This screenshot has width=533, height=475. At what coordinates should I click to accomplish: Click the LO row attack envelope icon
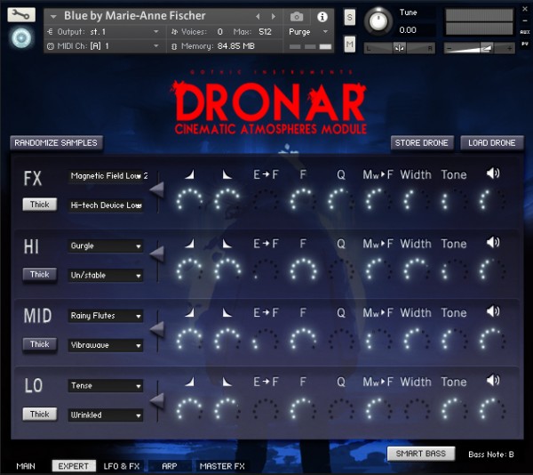(190, 382)
